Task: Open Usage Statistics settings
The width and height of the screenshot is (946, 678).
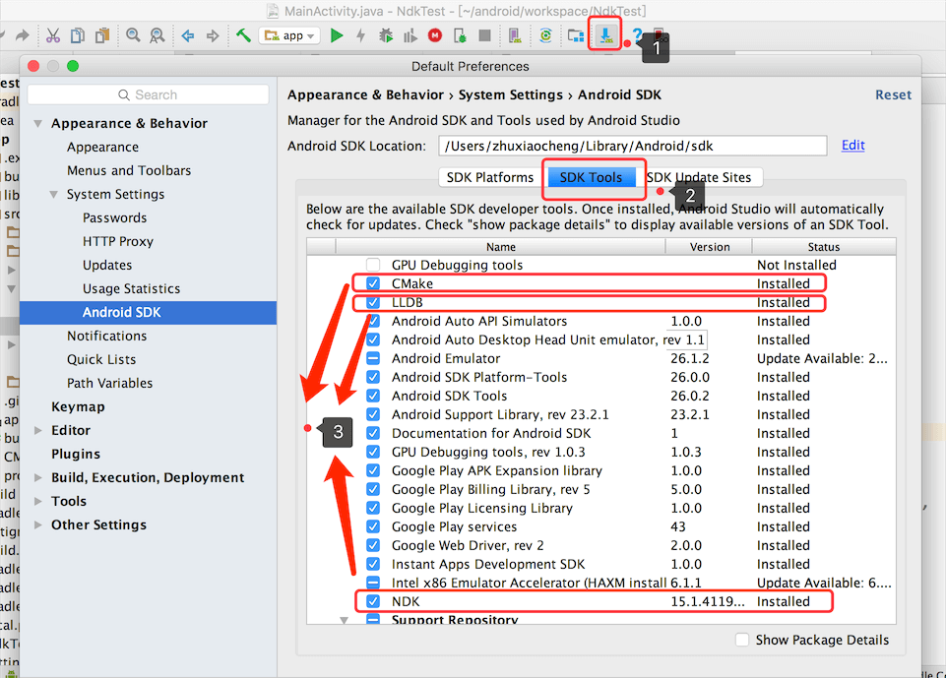Action: coord(132,289)
